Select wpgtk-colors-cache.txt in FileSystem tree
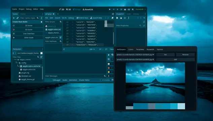Viewport: 213px width, 121px height. pyautogui.click(x=30, y=66)
